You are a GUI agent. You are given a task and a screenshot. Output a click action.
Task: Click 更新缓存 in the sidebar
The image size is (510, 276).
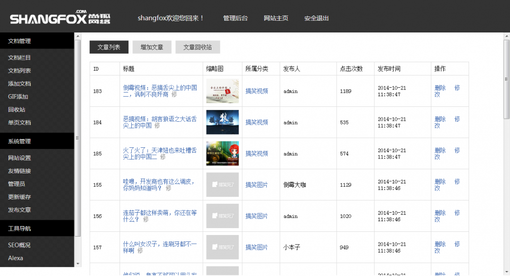[x=20, y=197]
